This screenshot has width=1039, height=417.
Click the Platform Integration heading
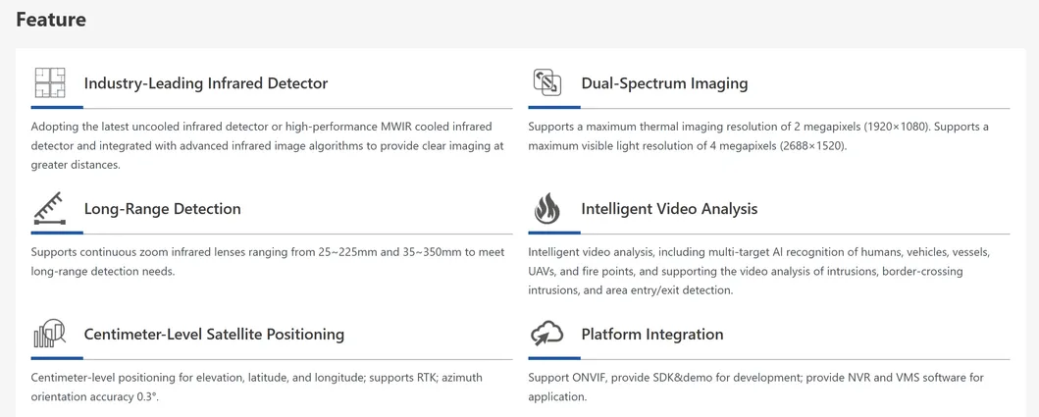click(x=651, y=335)
